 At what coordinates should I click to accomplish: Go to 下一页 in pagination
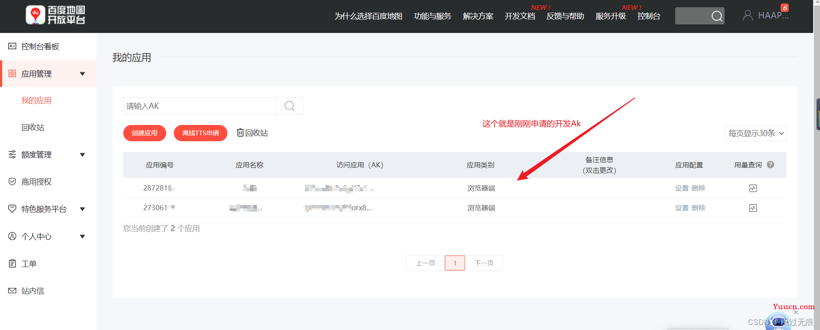tap(484, 263)
